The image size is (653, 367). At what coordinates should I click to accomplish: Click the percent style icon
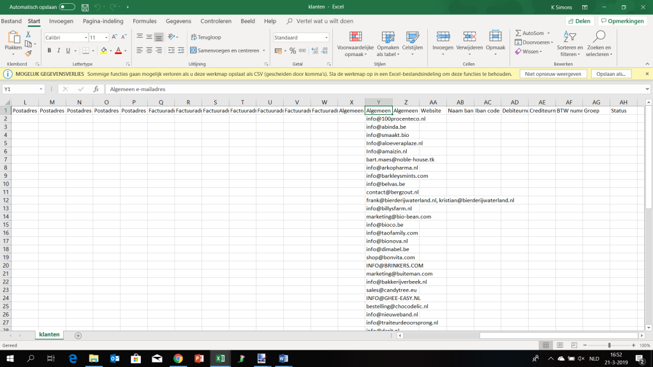pos(293,51)
